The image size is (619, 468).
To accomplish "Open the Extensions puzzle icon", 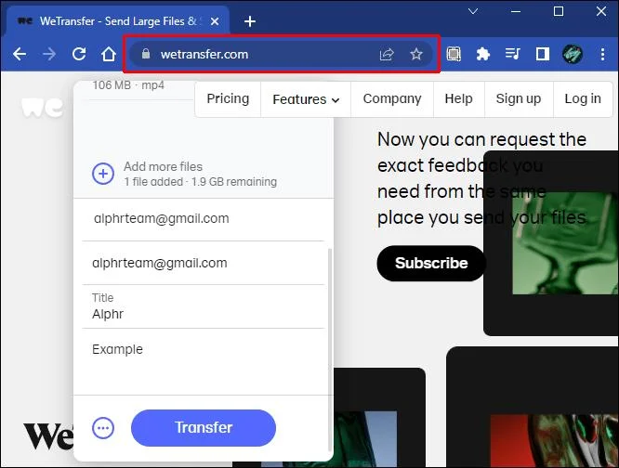I will click(482, 54).
